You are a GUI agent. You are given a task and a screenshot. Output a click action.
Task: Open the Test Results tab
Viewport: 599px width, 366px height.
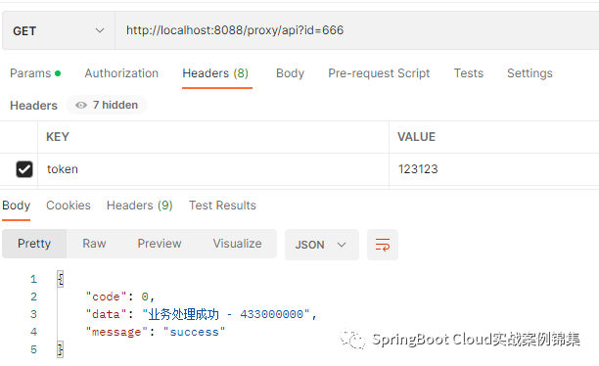click(x=222, y=206)
